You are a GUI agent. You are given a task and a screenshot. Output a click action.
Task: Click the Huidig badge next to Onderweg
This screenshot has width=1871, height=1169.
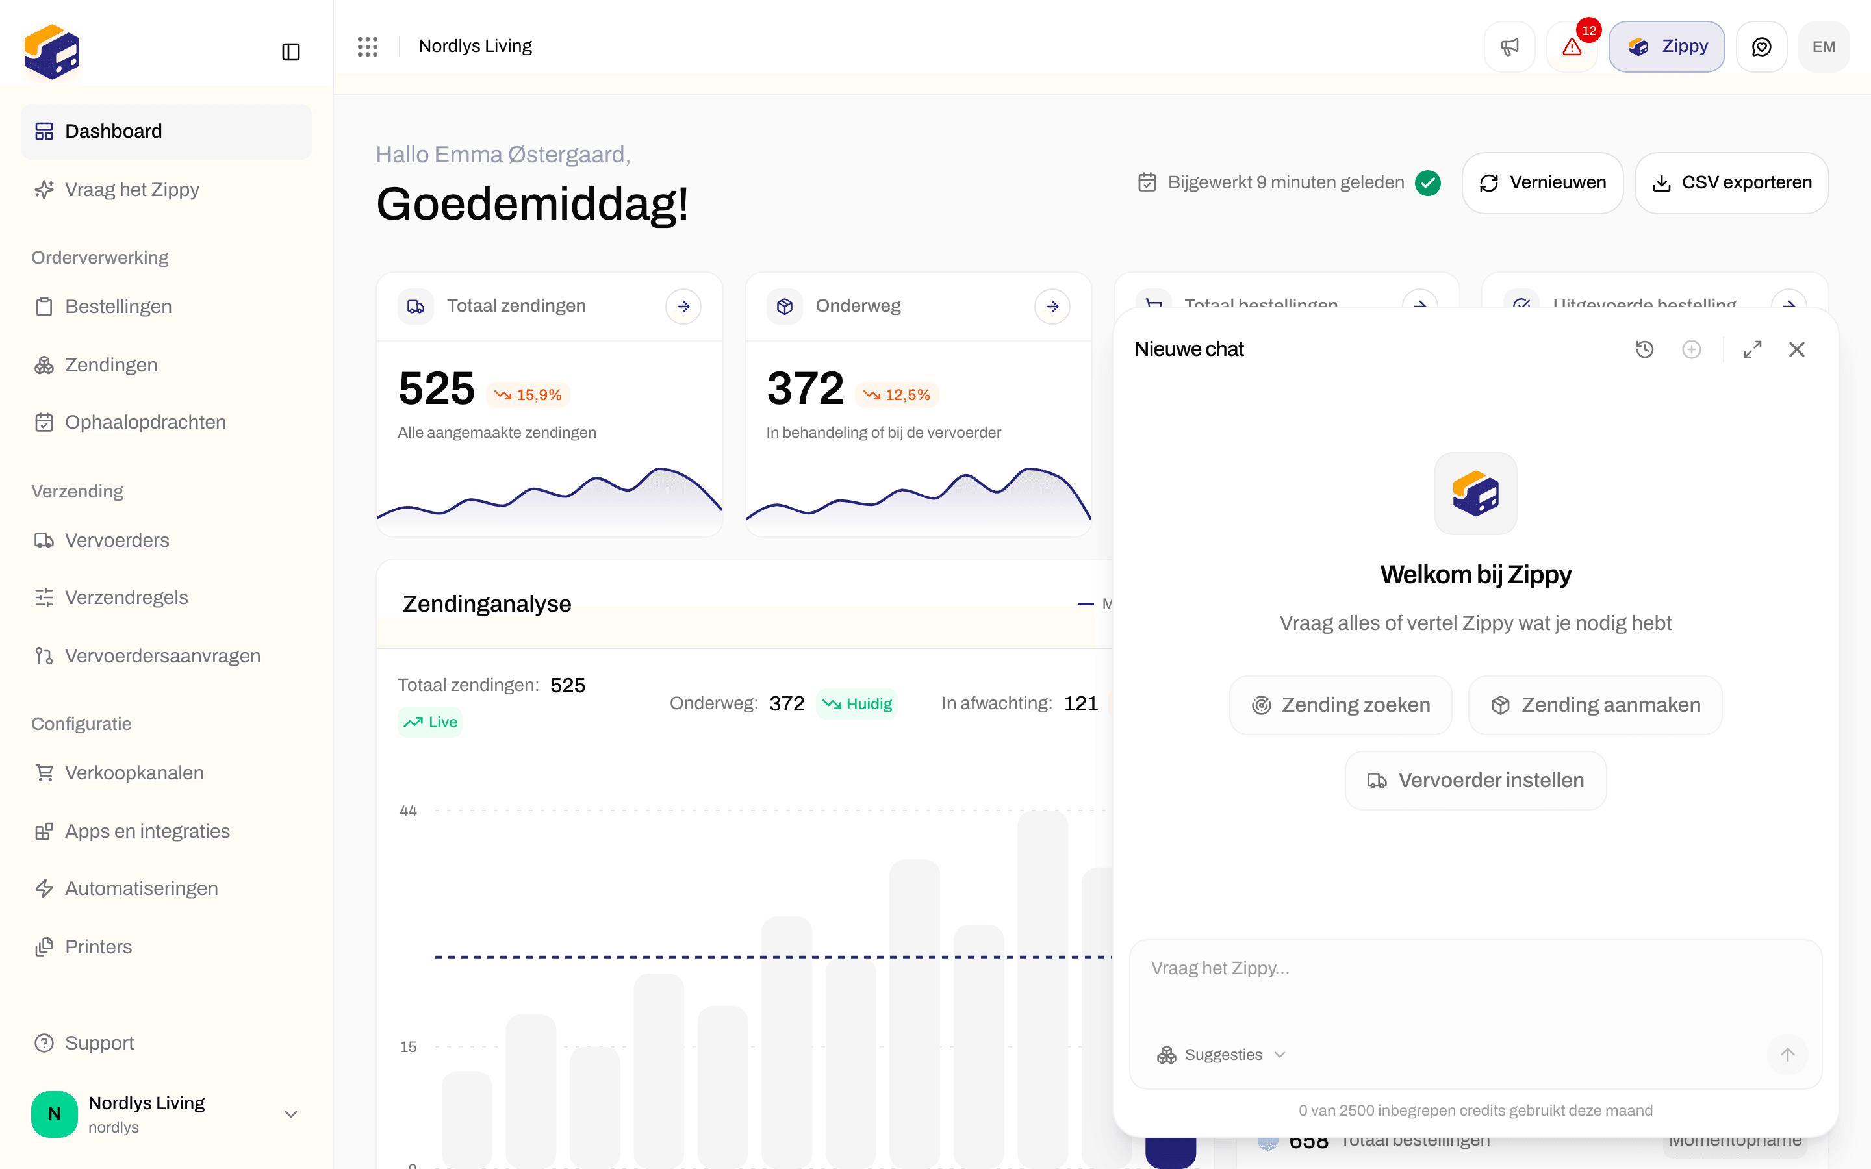857,705
